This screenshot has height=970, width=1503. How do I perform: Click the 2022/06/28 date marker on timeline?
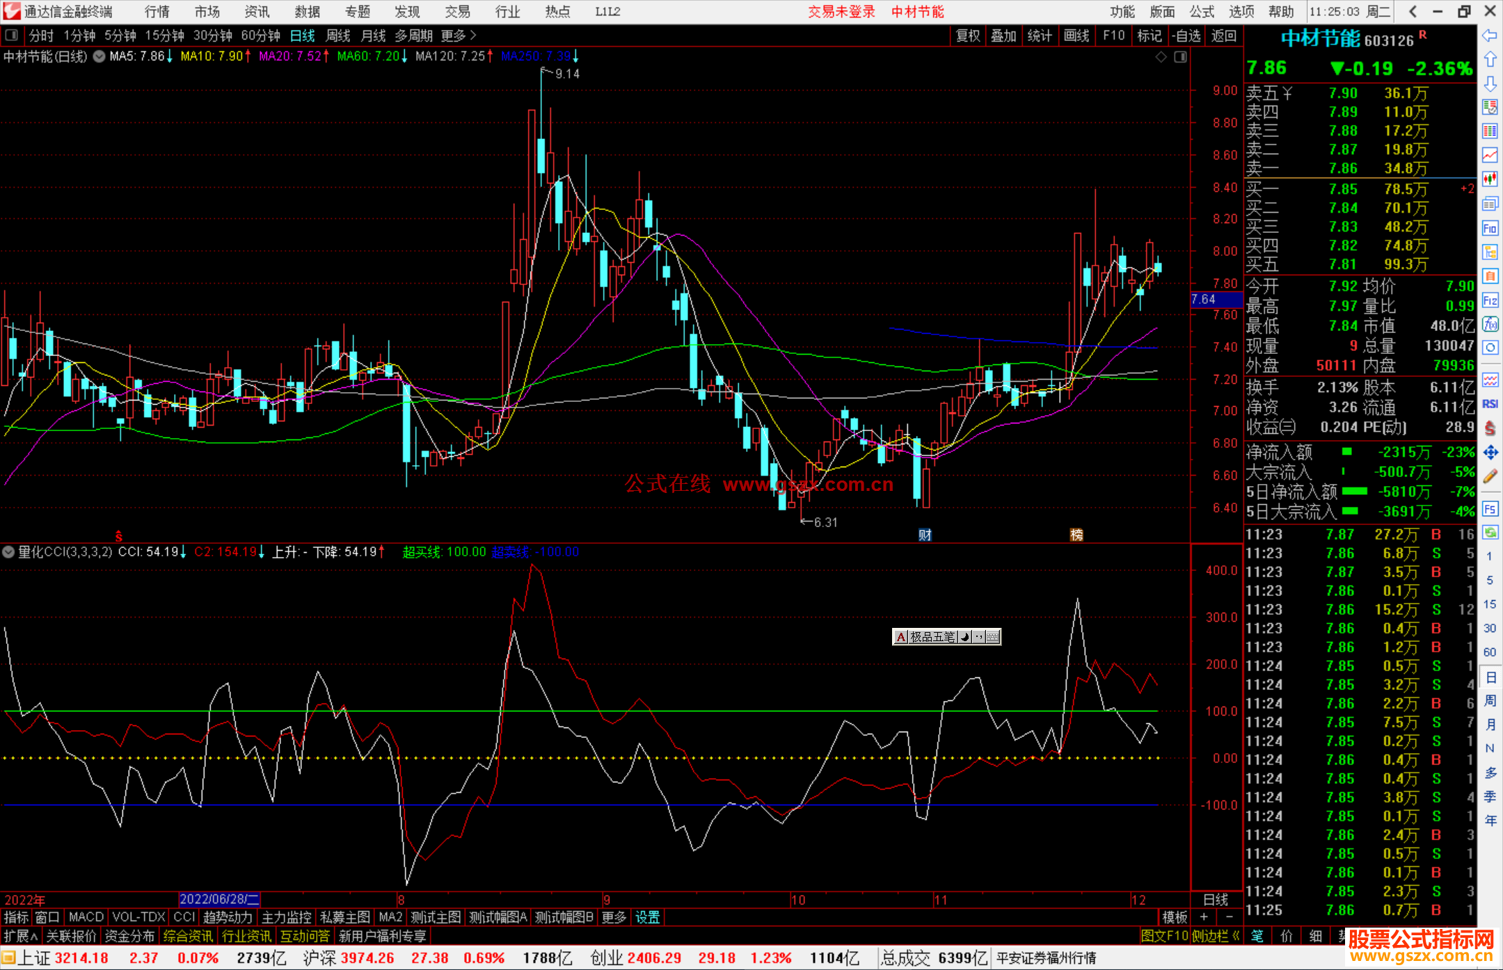tap(219, 899)
